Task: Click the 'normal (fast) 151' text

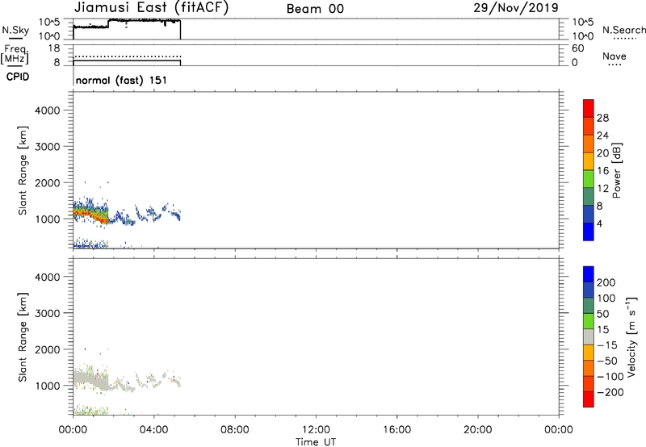Action: tap(121, 80)
